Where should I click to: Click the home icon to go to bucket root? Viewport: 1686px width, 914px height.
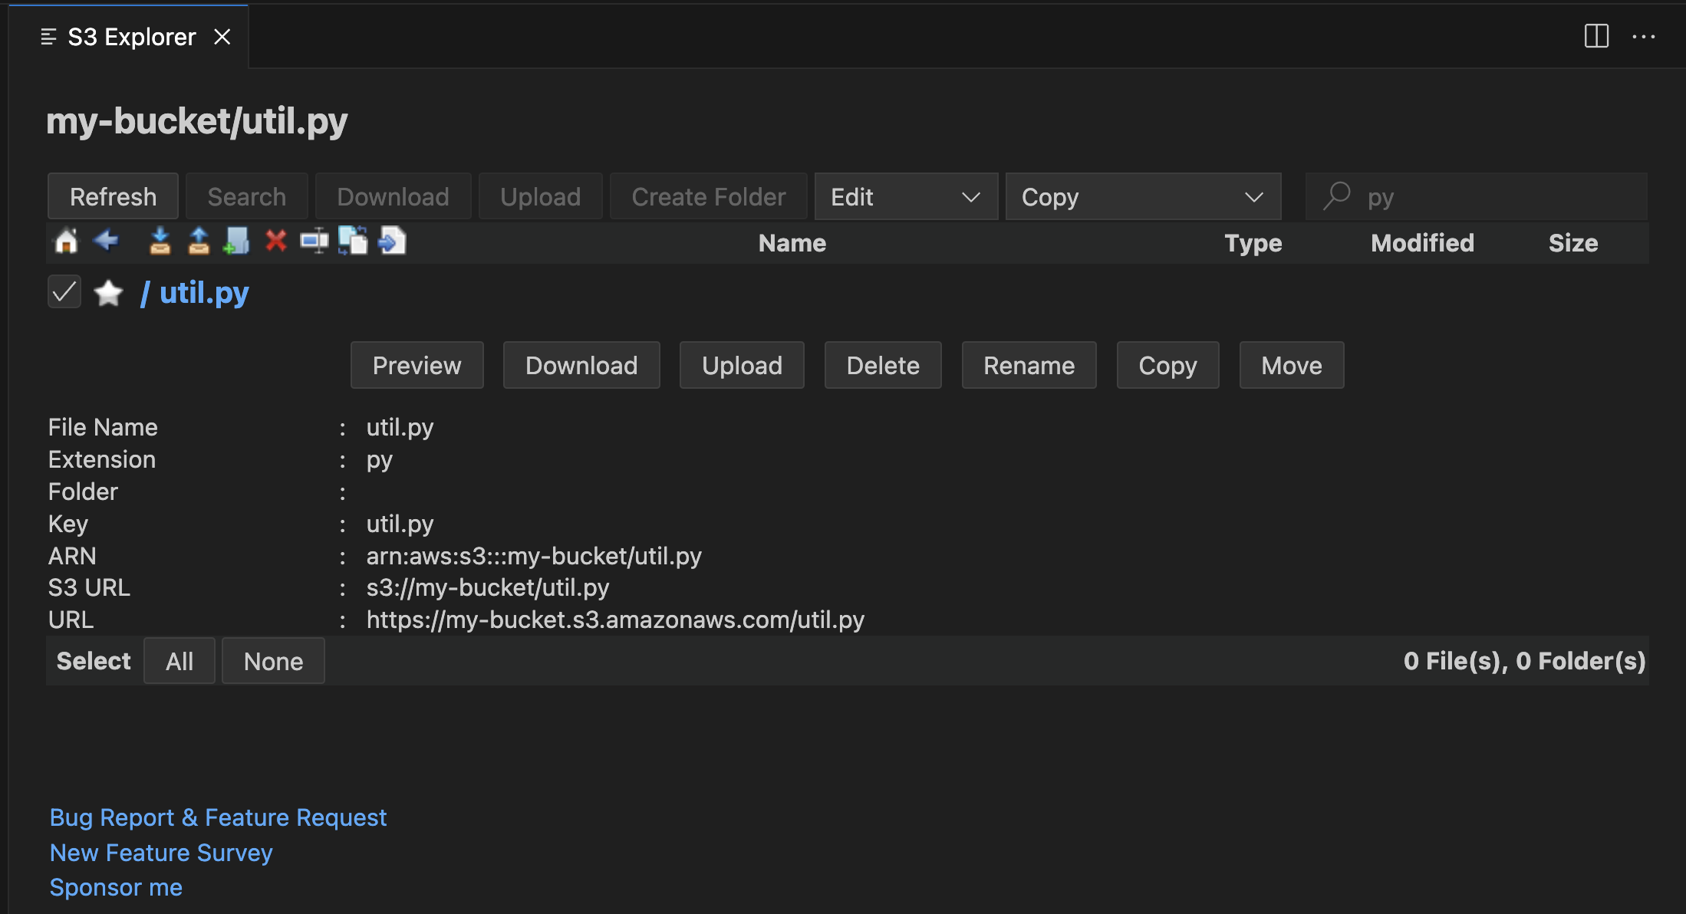pos(67,242)
